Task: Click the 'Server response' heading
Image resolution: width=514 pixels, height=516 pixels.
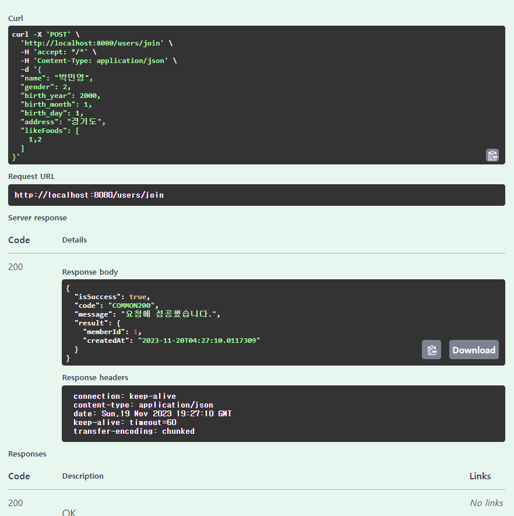Action: point(37,218)
